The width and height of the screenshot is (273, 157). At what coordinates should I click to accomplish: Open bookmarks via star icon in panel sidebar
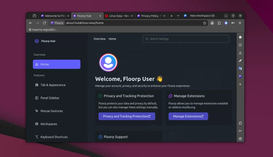point(240,37)
